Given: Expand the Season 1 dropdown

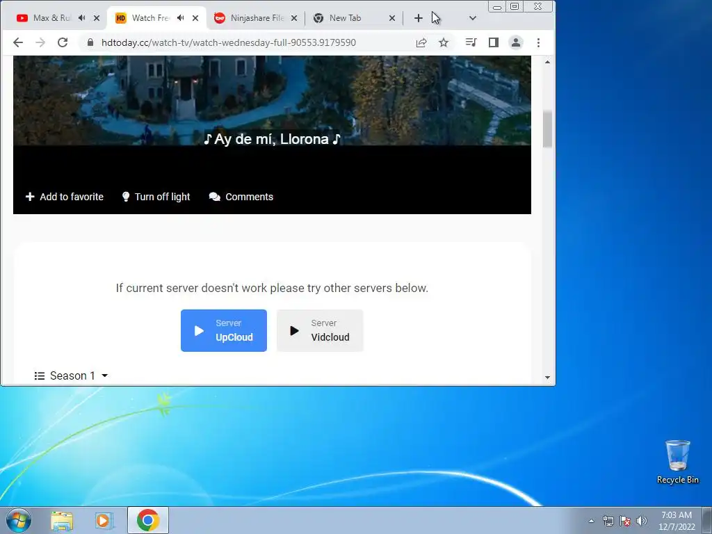Looking at the screenshot, I should [72, 375].
